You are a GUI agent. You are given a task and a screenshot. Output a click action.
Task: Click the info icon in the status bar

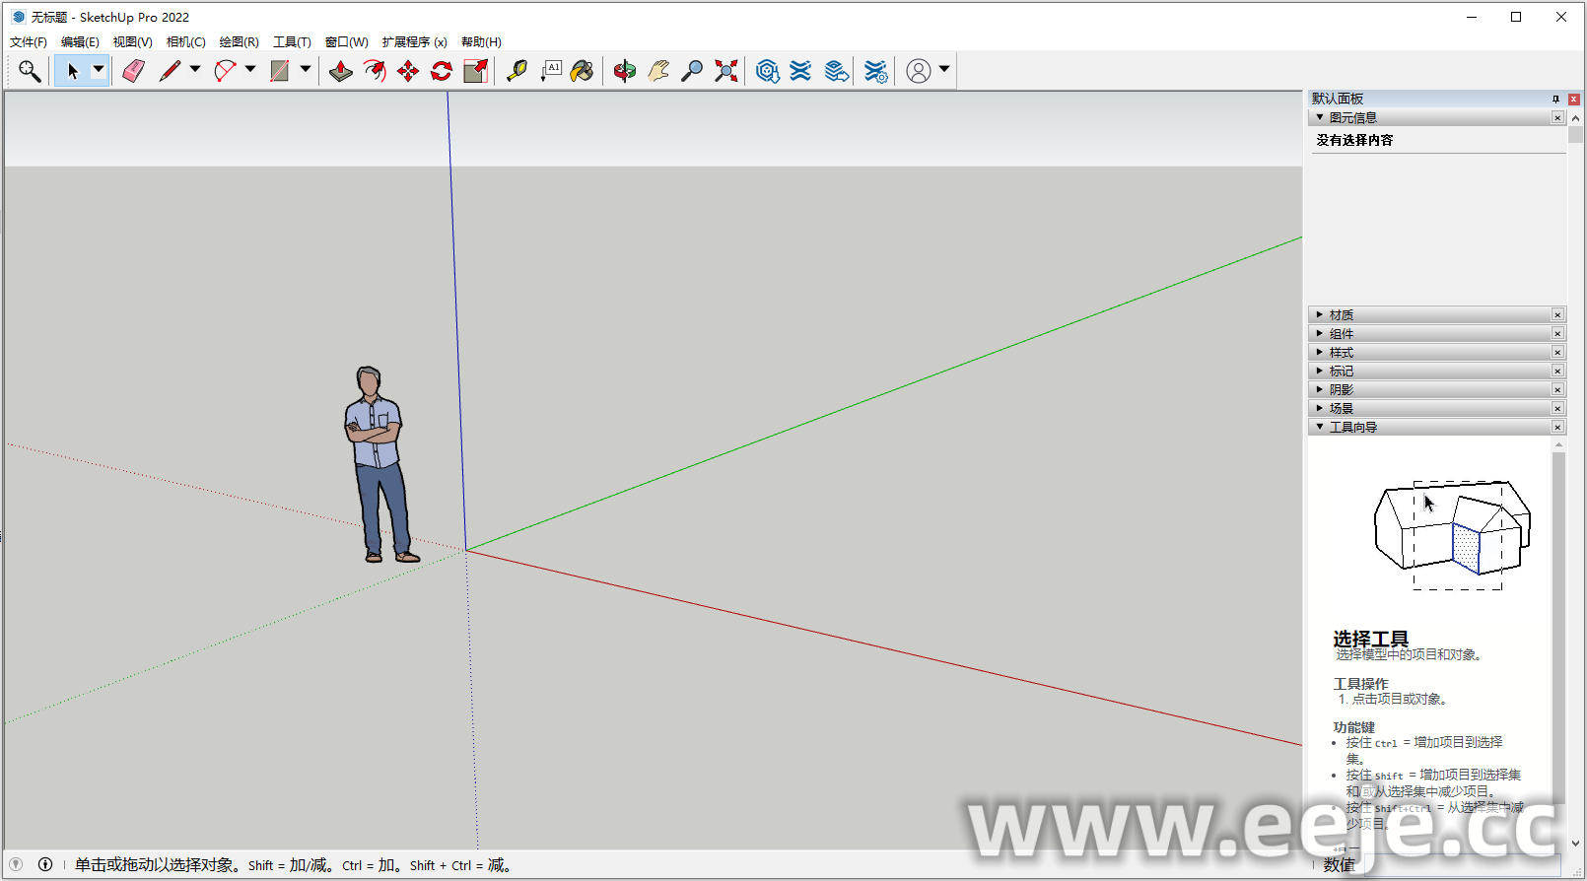(x=45, y=864)
